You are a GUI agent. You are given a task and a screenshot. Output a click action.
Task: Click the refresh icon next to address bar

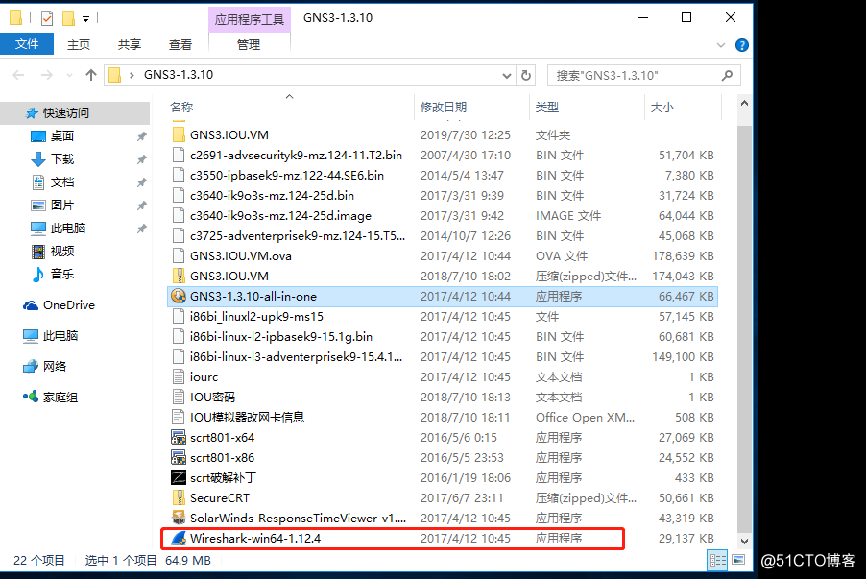click(x=526, y=75)
